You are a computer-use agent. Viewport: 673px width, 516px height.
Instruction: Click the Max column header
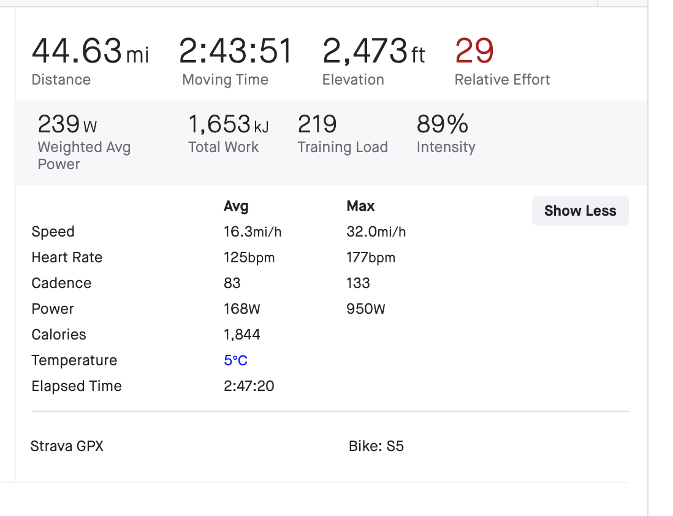pos(360,206)
